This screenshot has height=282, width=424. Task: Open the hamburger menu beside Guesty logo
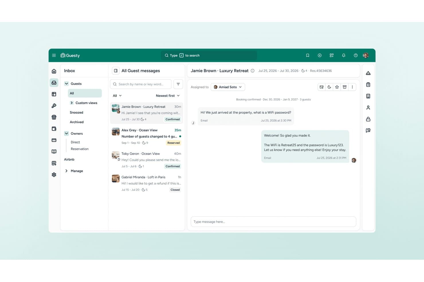tap(54, 55)
